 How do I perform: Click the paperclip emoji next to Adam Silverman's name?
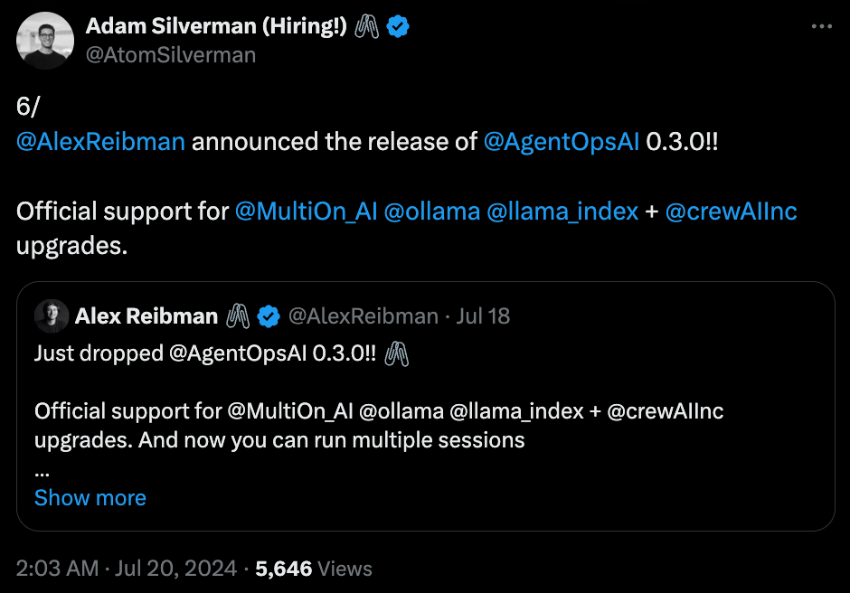point(367,26)
